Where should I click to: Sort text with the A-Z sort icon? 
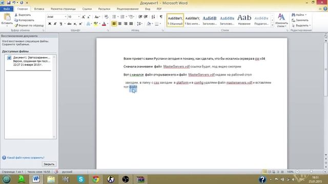pos(153,17)
